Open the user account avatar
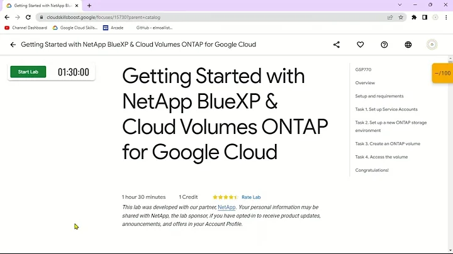This screenshot has height=254, width=453. [432, 45]
